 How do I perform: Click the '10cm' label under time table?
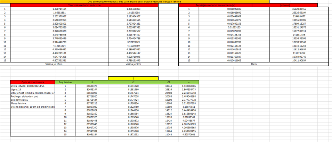(254, 64)
